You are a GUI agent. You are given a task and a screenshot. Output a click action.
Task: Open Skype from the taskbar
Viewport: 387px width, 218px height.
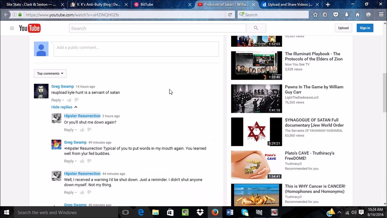pos(245,212)
